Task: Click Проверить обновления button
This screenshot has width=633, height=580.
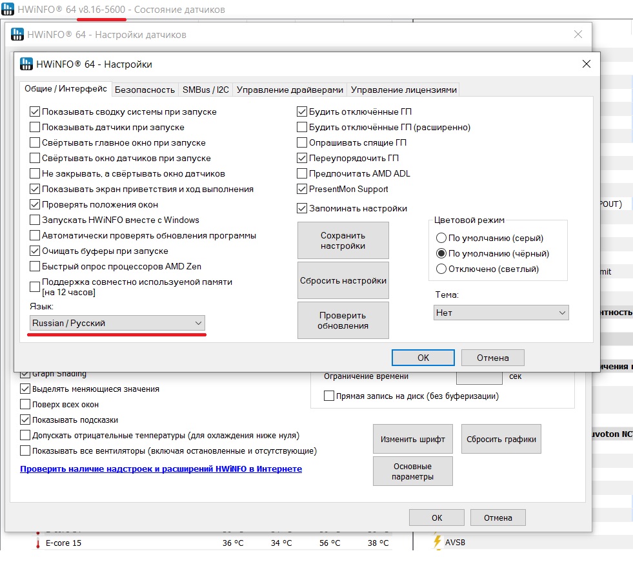Action: pyautogui.click(x=343, y=320)
